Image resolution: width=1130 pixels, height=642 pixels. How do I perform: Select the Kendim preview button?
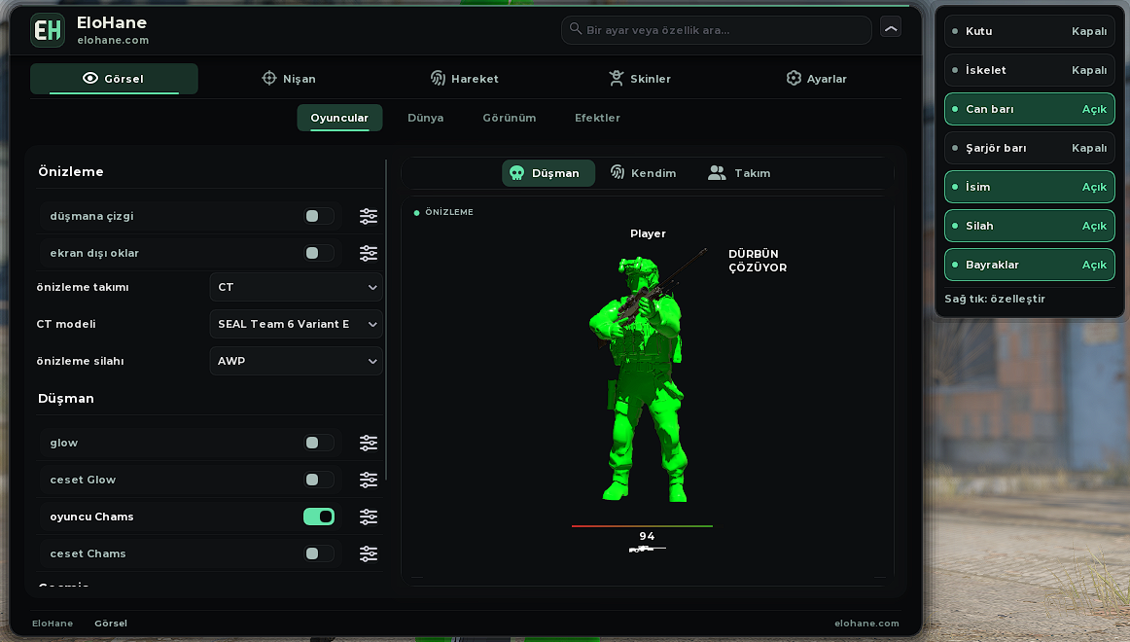coord(643,173)
